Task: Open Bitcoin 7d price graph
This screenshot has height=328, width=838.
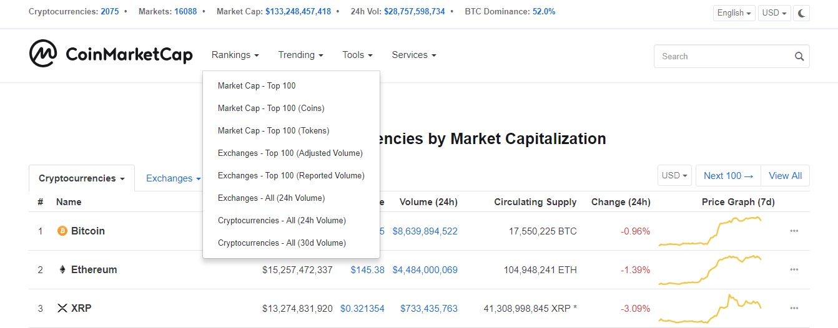Action: pos(711,231)
